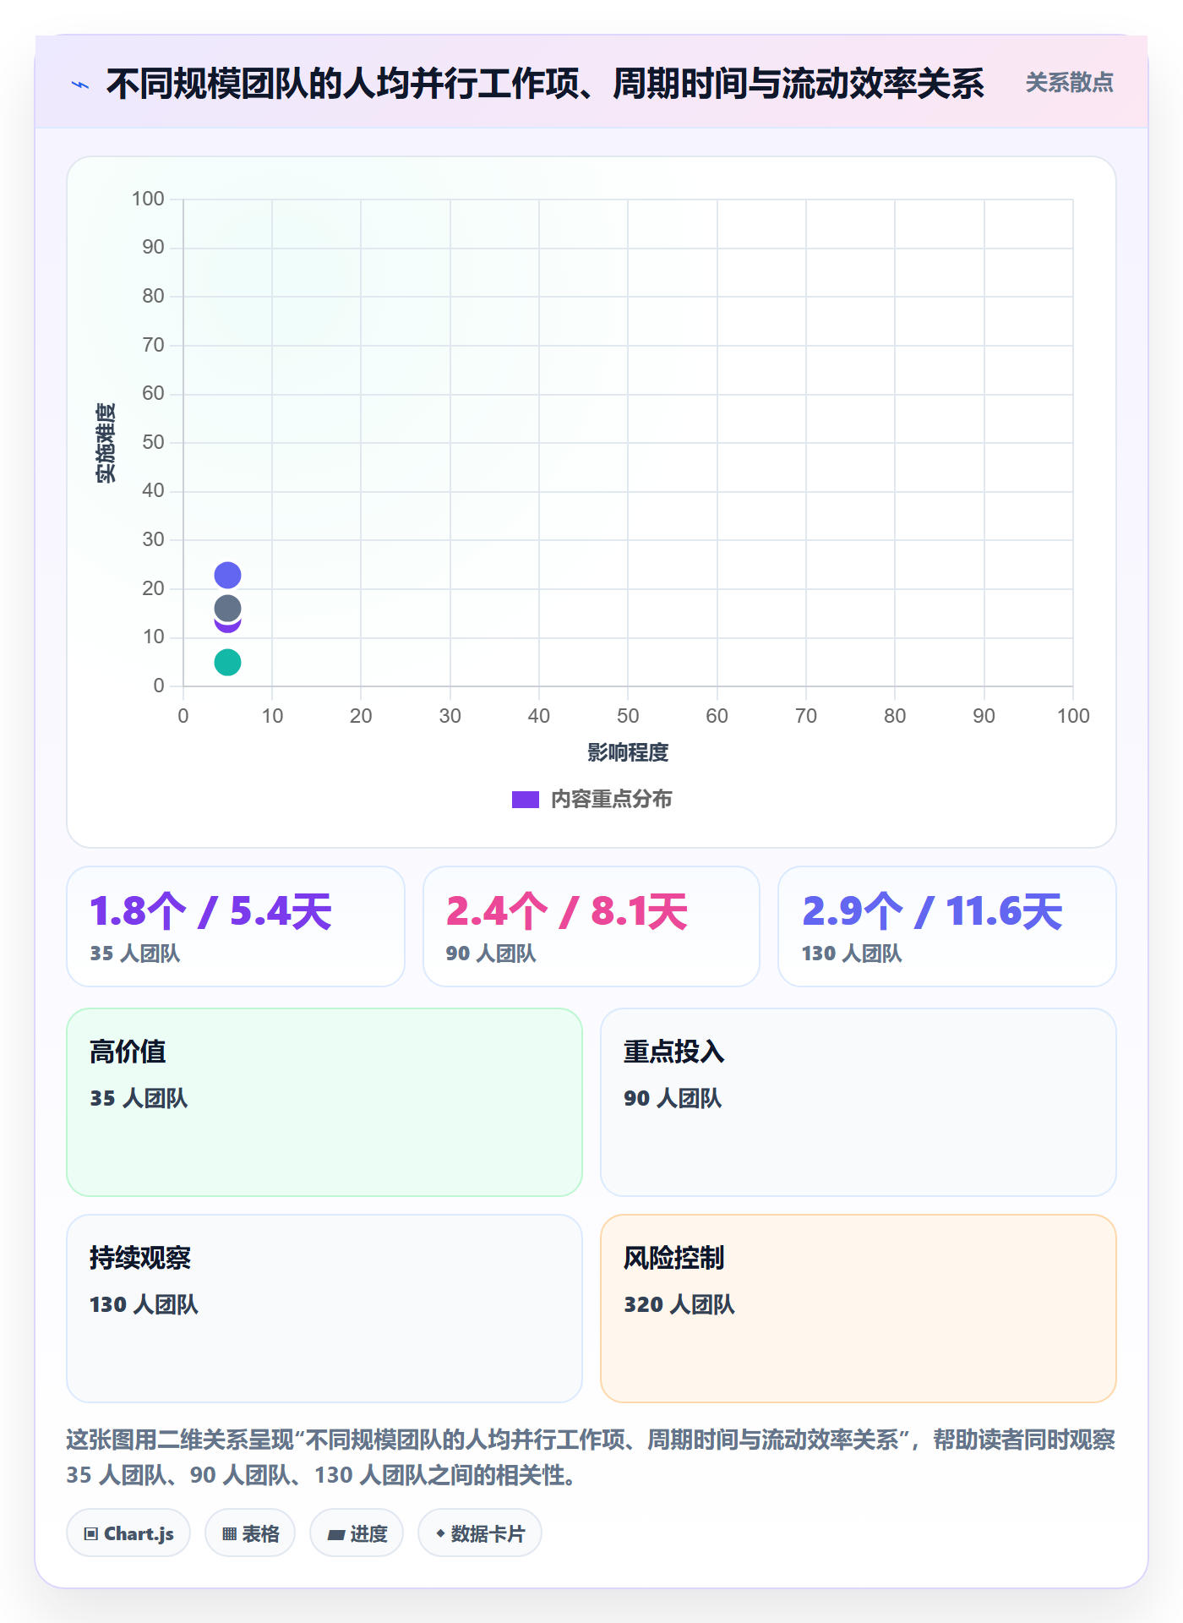Select the teal scatter point near 5
1183x1623 pixels.
tap(227, 662)
